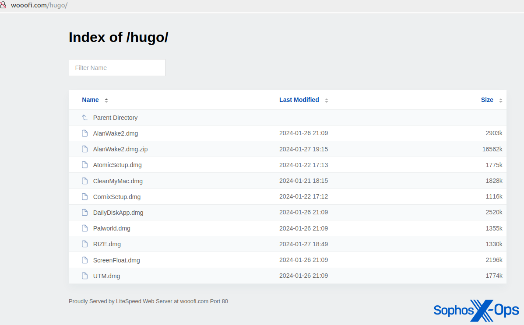524x325 pixels.
Task: Focus the Filter Name input field
Action: pyautogui.click(x=117, y=68)
